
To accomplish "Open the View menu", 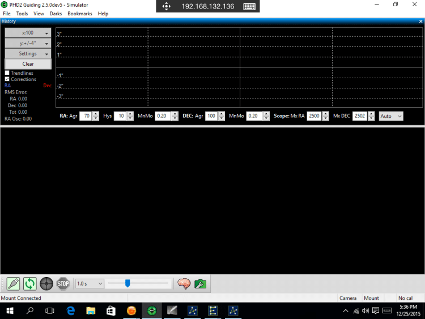I will 39,14.
